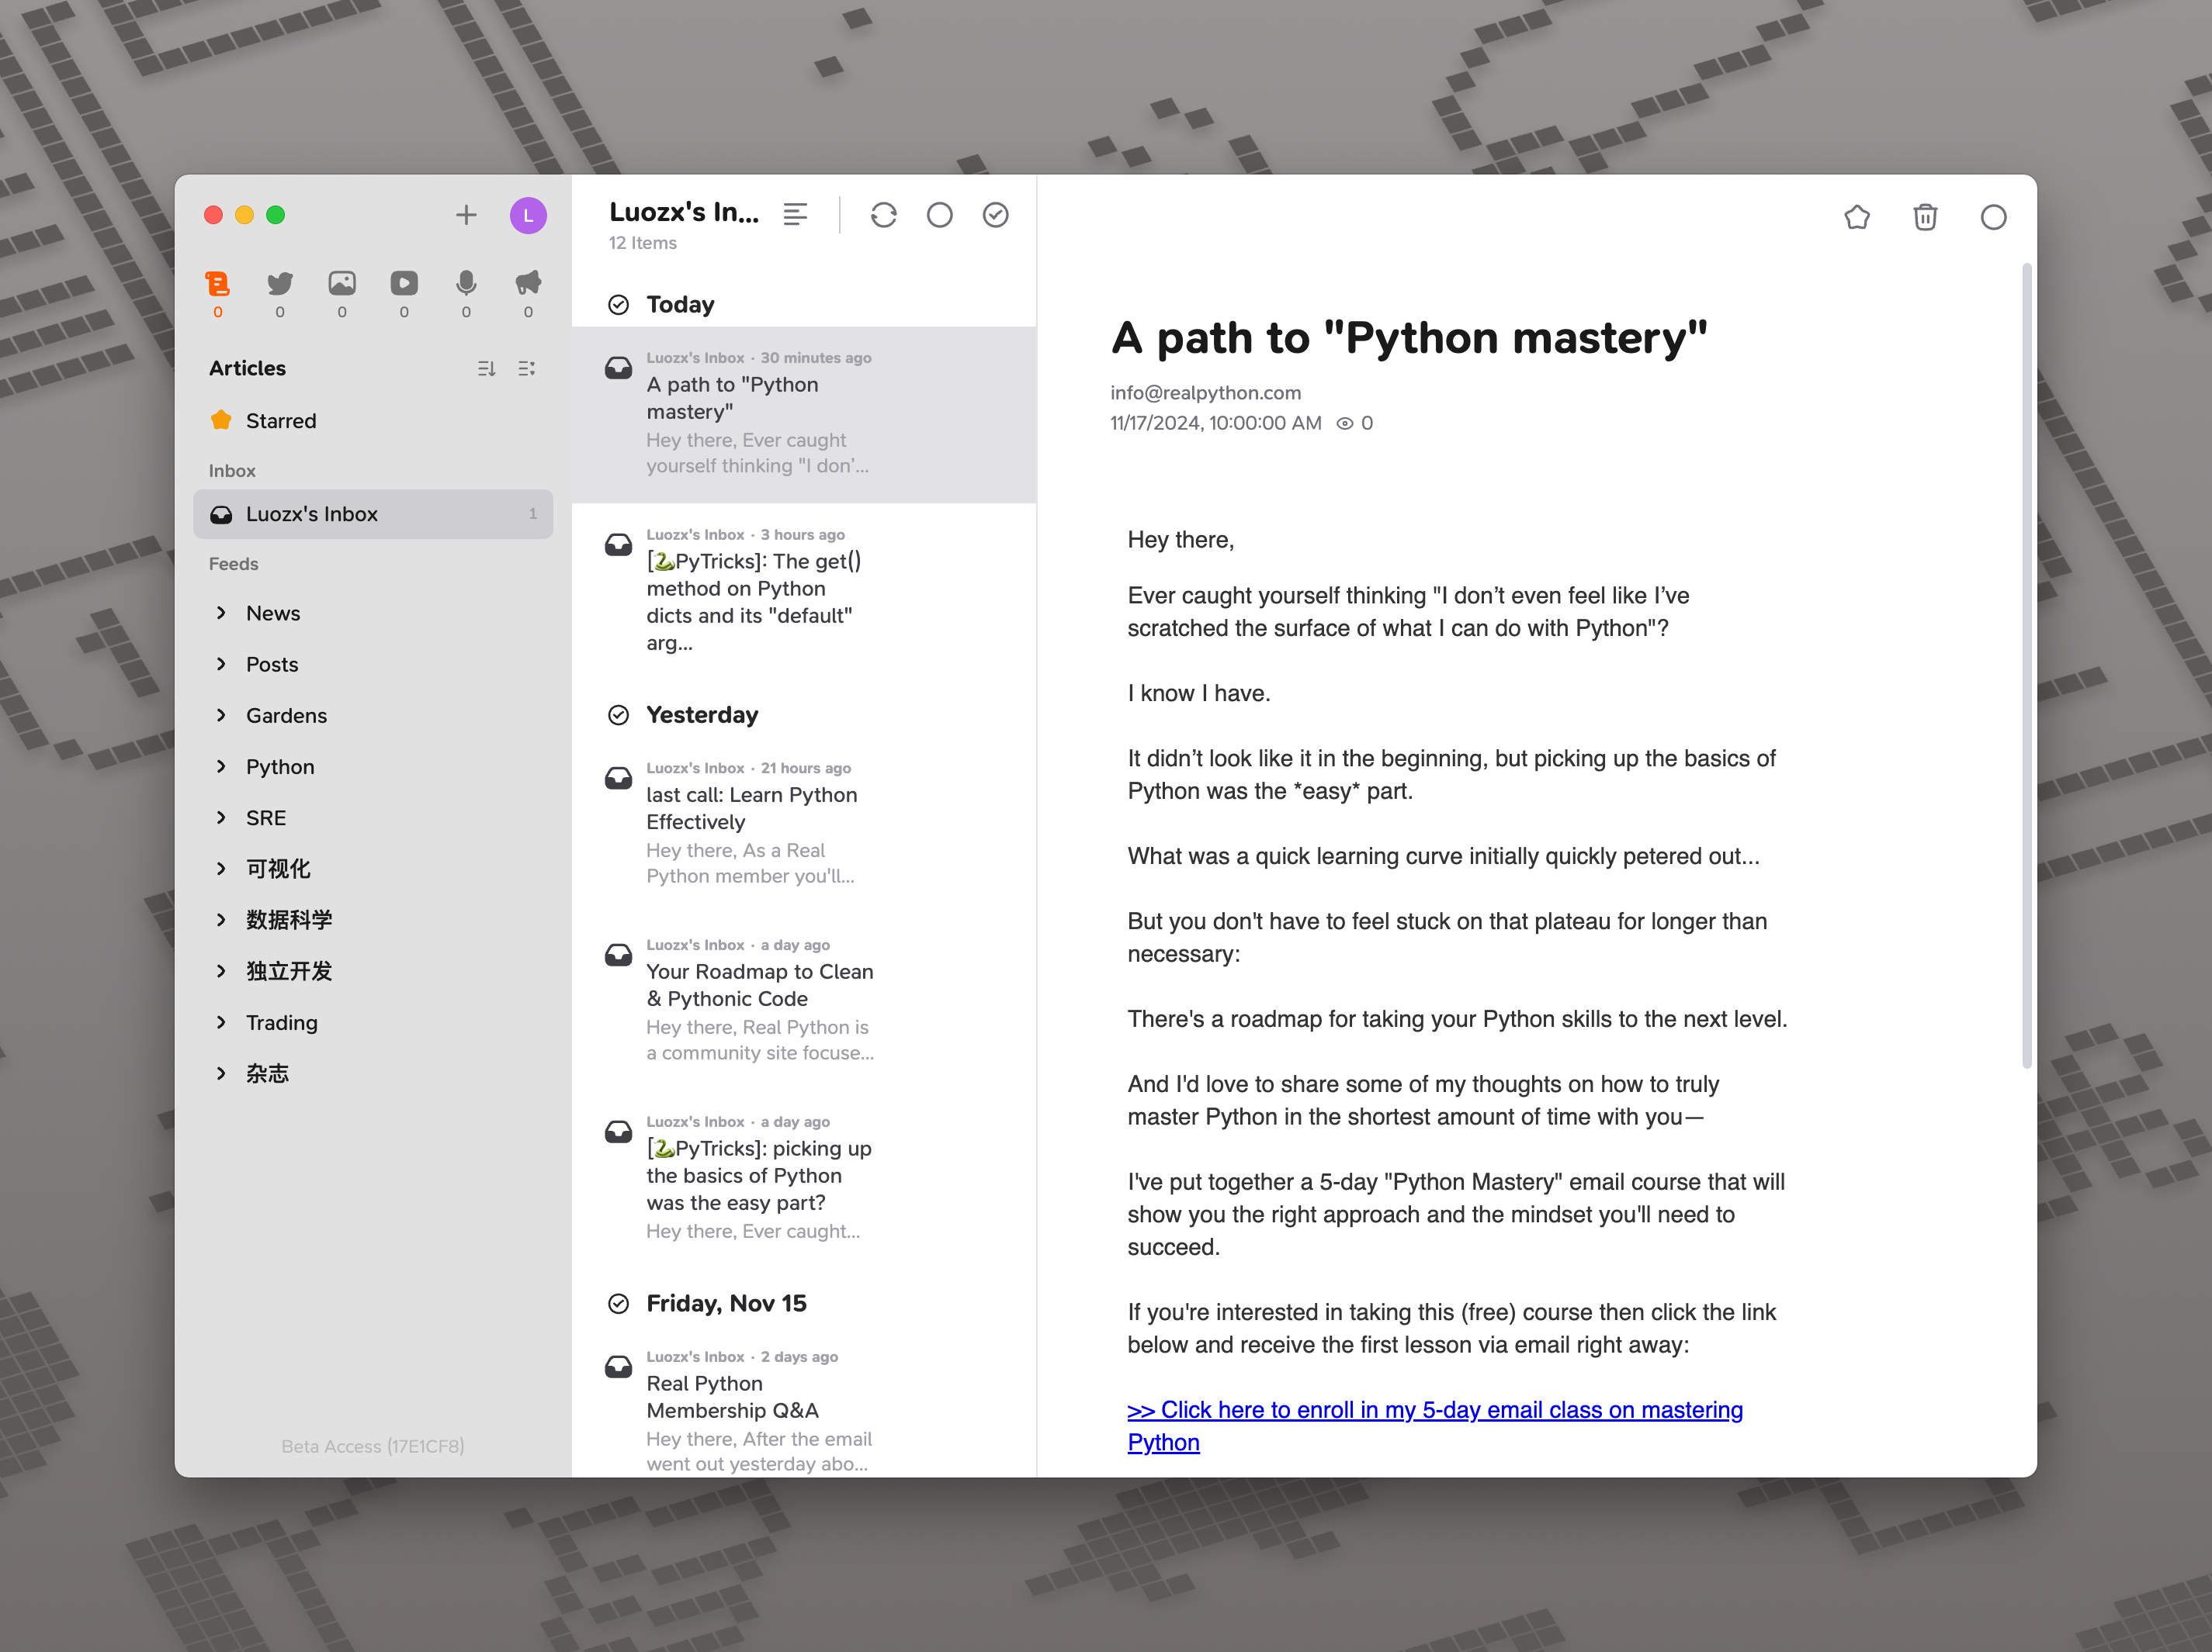This screenshot has height=1652, width=2212.
Task: Open PyTricks get() method on dicts entry
Action: click(x=804, y=592)
